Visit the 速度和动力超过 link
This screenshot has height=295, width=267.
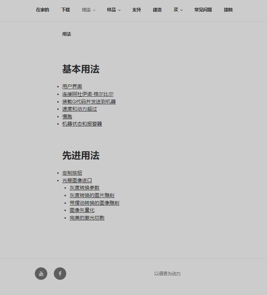point(80,109)
